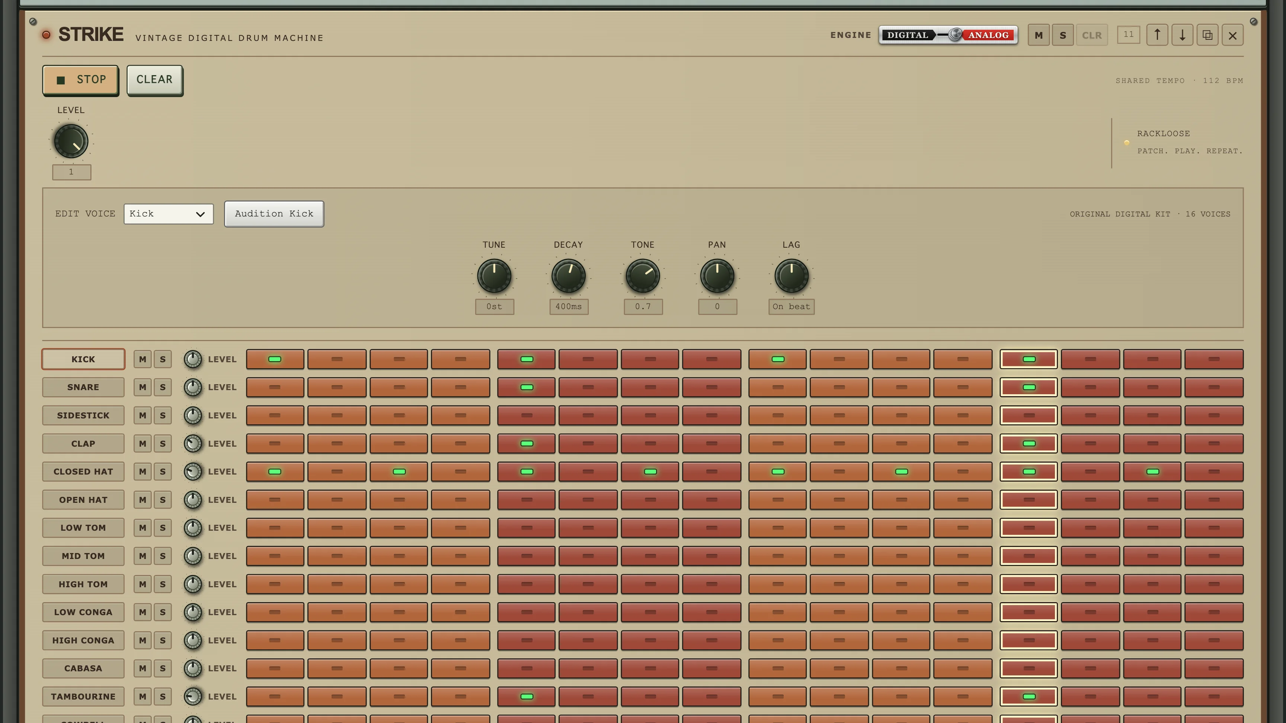Image resolution: width=1286 pixels, height=723 pixels.
Task: Click the LAG knob
Action: (x=791, y=276)
